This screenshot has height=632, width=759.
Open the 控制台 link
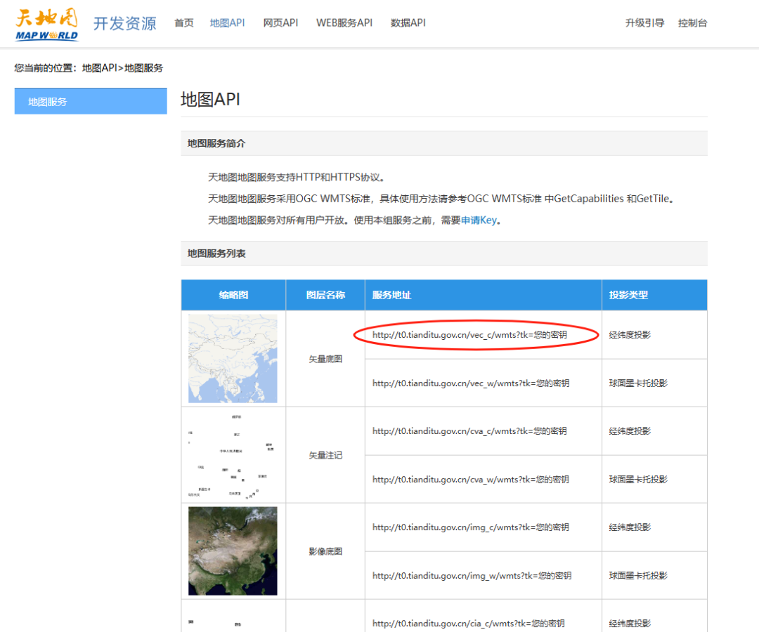point(692,22)
